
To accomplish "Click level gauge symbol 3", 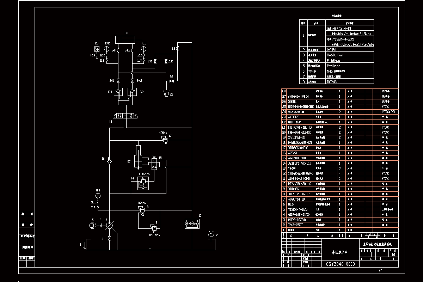I will click(x=85, y=244).
